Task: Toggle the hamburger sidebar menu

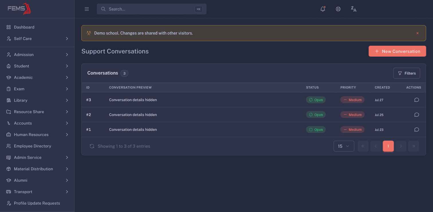Action: point(87,9)
